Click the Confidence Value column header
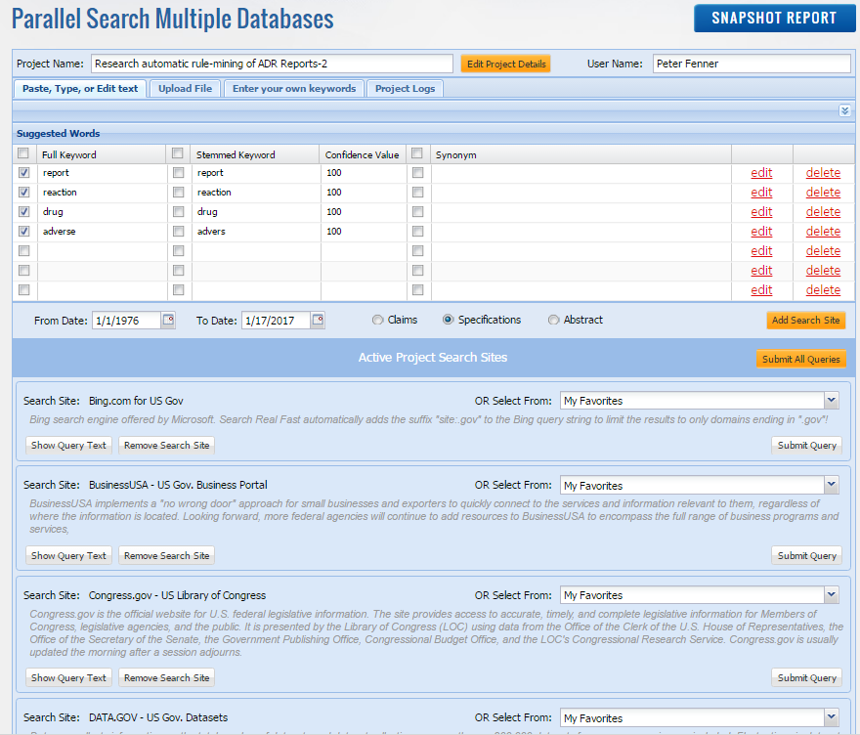Screen dimensions: 860x735 coord(362,154)
